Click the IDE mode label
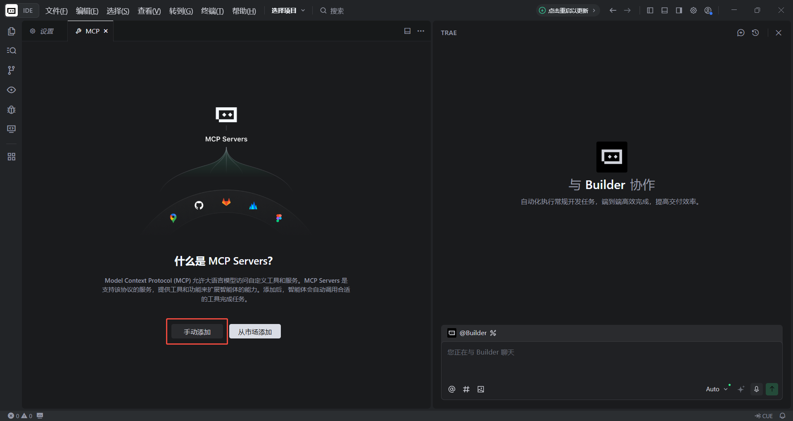Screen dimensions: 793x421 (28, 11)
